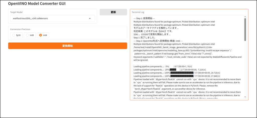The image size is (257, 118).
Task: Click the Target Model label
Action: [x=17, y=12]
